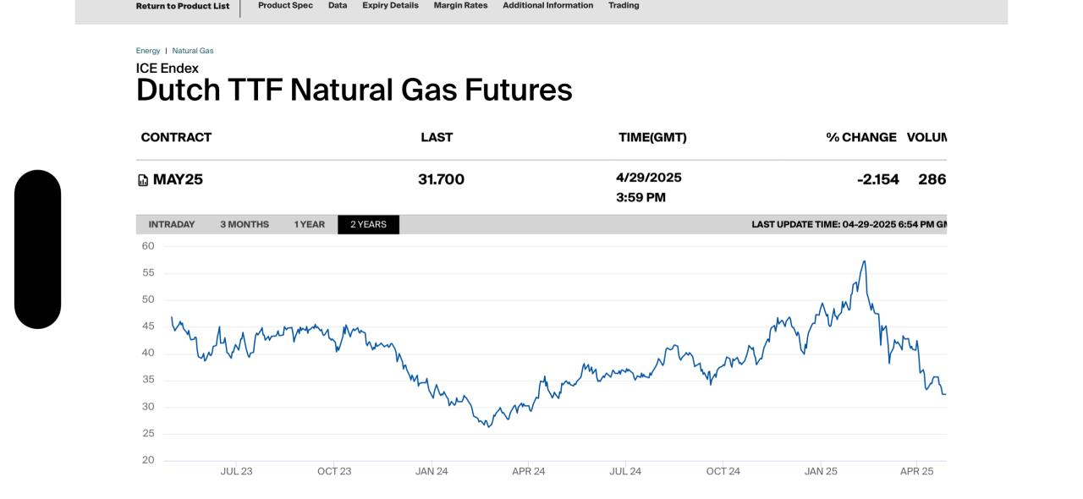1083x499 pixels.
Task: Follow the Natural Gas breadcrumb link
Action: (193, 51)
